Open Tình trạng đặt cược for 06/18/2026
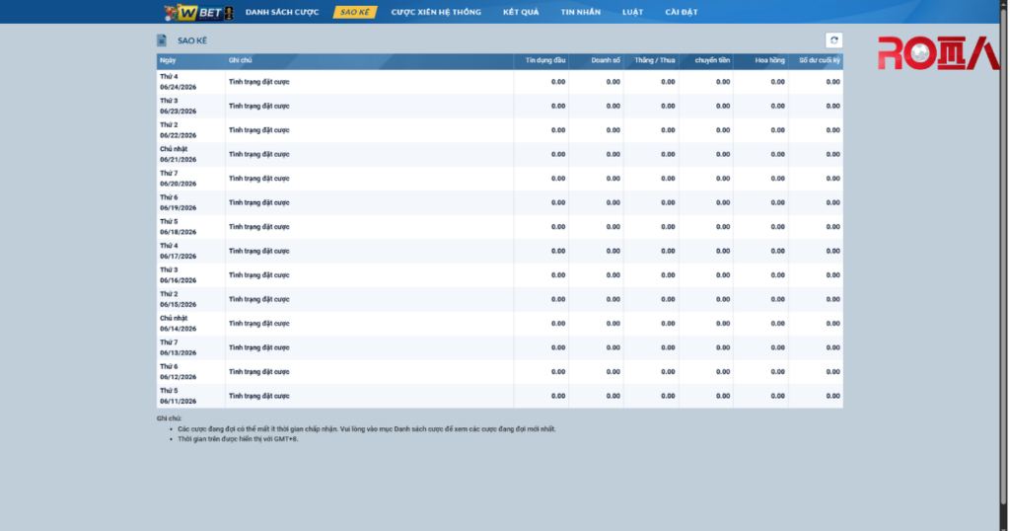Screen dimensions: 1010x531 click(259, 227)
